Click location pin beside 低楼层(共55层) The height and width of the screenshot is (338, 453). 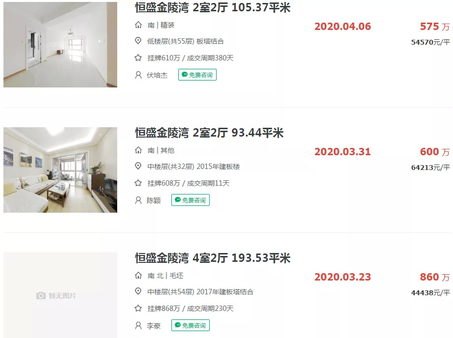[x=138, y=41]
